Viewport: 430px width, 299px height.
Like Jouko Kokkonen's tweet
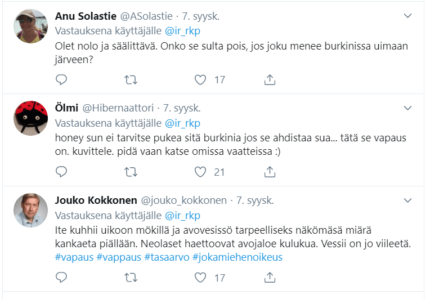click(x=200, y=277)
